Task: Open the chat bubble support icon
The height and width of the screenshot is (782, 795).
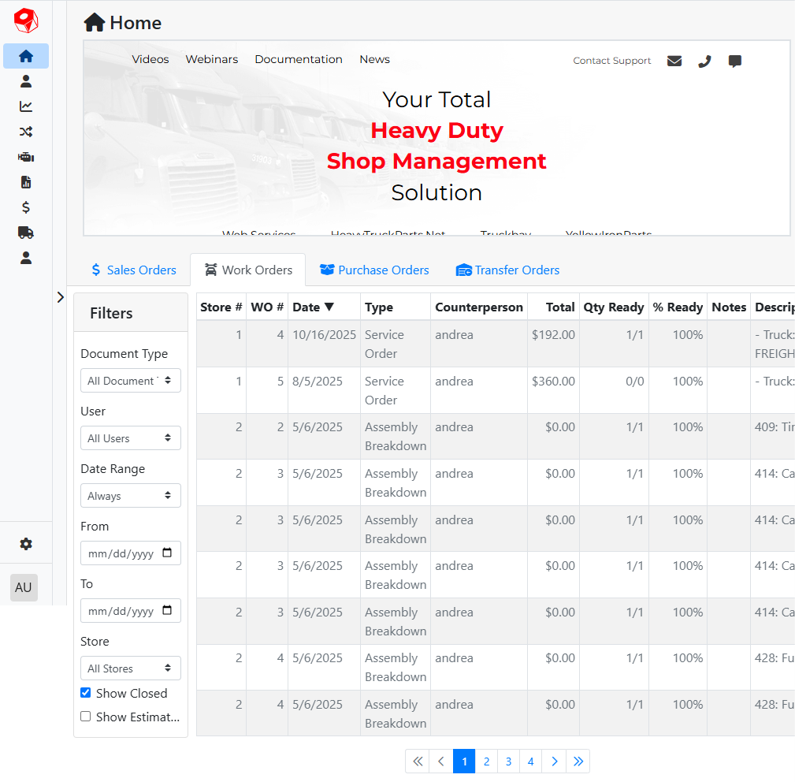Action: pyautogui.click(x=735, y=61)
